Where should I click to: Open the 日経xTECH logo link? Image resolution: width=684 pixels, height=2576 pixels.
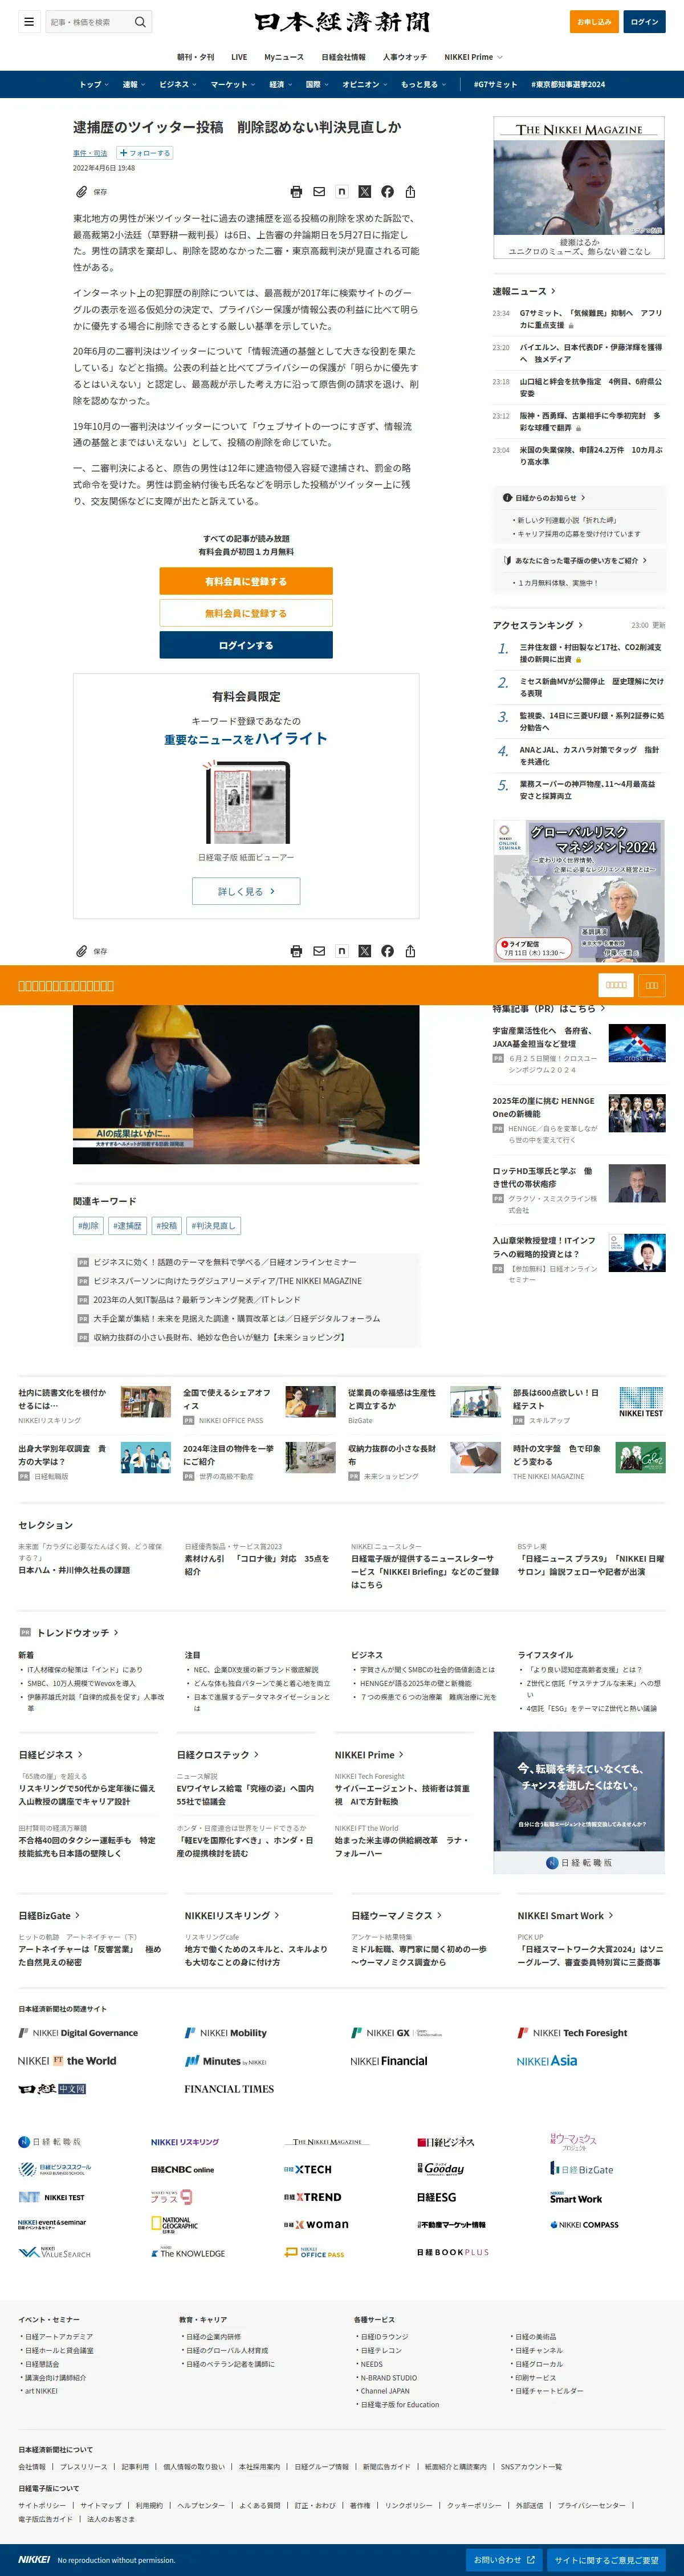[x=308, y=2169]
